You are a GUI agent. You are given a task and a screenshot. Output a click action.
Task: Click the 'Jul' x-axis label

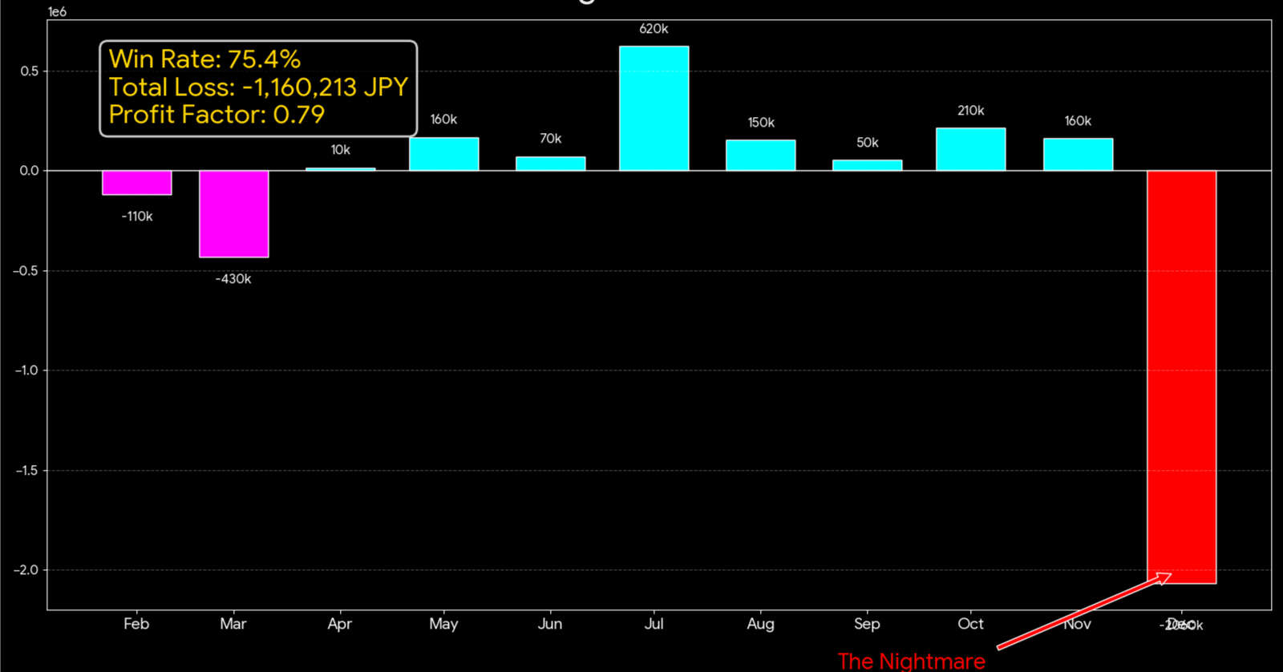(654, 623)
